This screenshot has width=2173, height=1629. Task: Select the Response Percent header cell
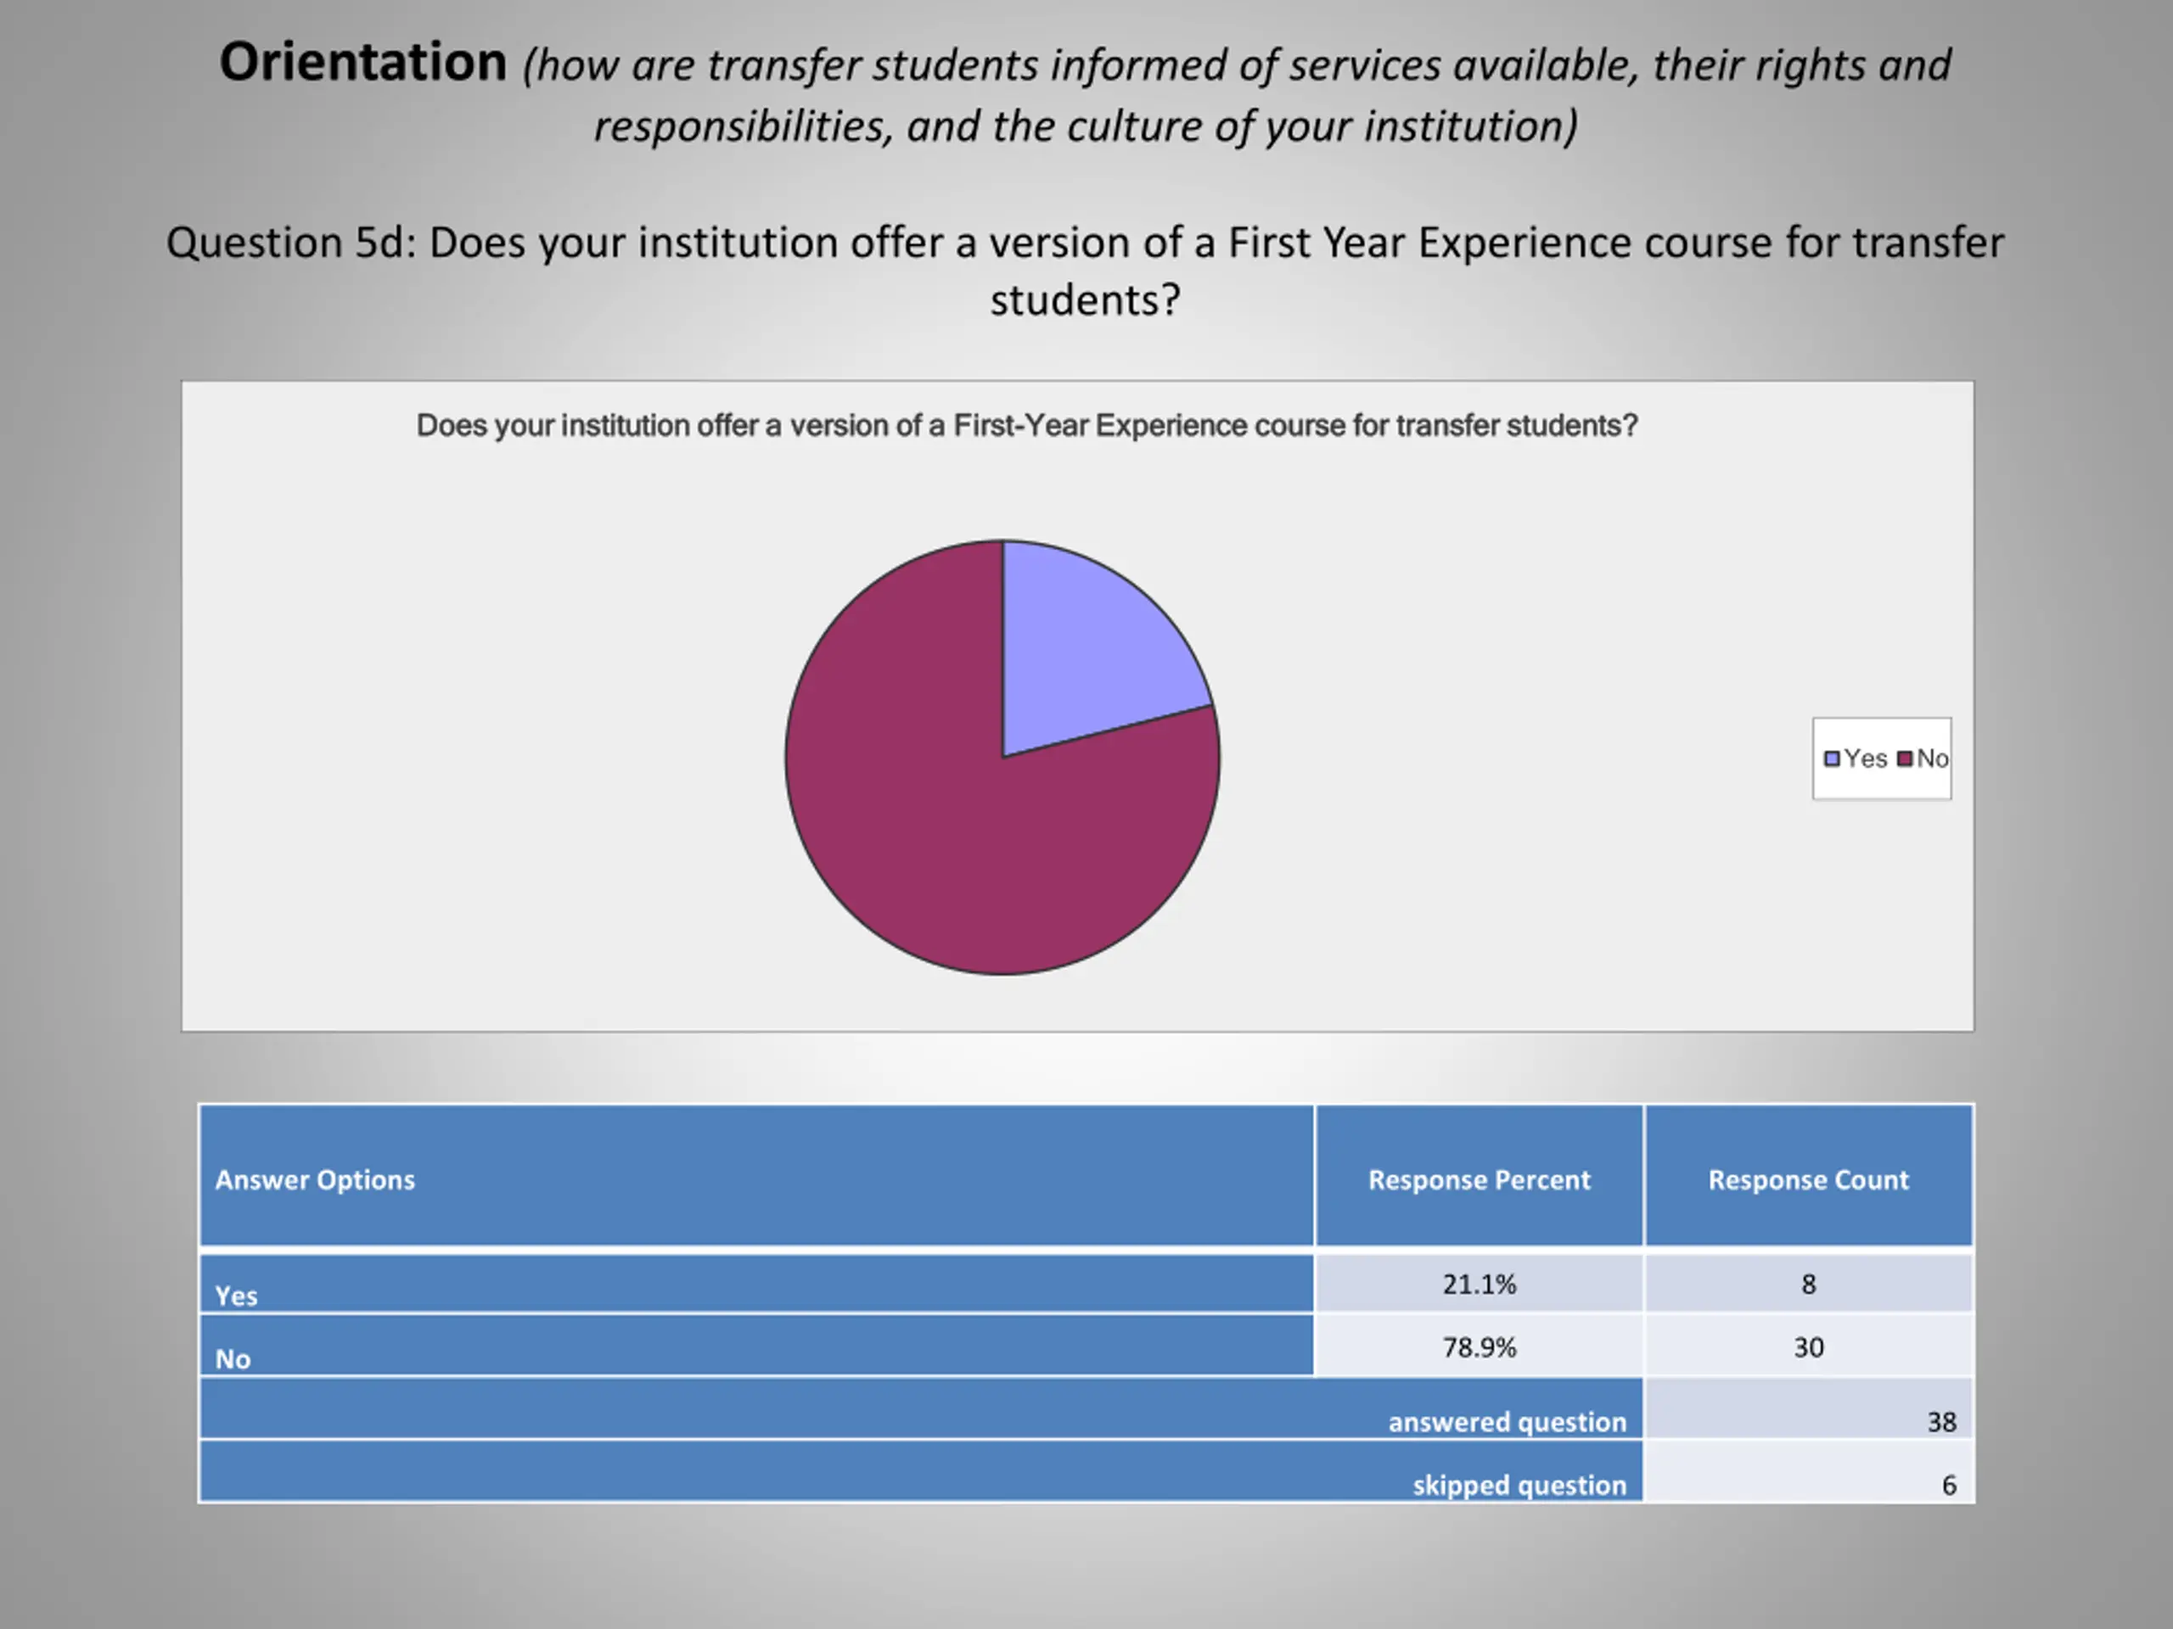tap(1480, 1176)
